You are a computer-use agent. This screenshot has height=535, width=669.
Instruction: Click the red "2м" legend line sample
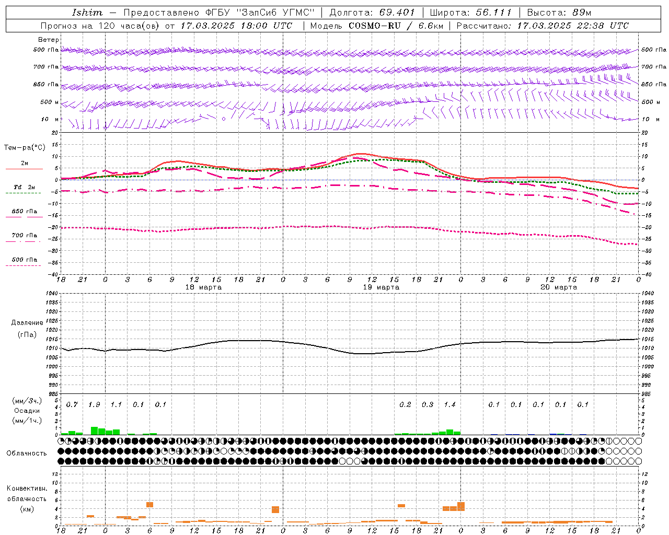tap(24, 169)
